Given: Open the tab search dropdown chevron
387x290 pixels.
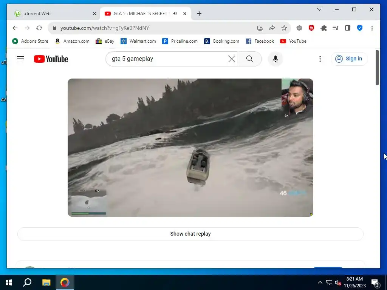Looking at the screenshot, I should click(x=319, y=9).
